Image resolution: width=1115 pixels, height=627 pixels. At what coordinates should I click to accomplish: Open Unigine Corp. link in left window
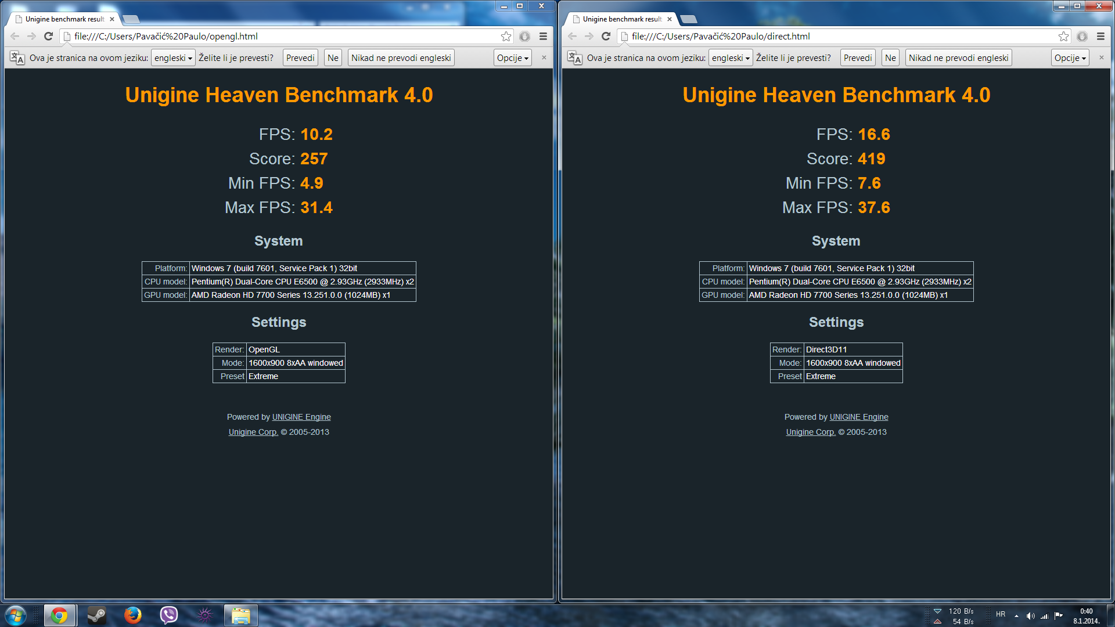tap(253, 432)
